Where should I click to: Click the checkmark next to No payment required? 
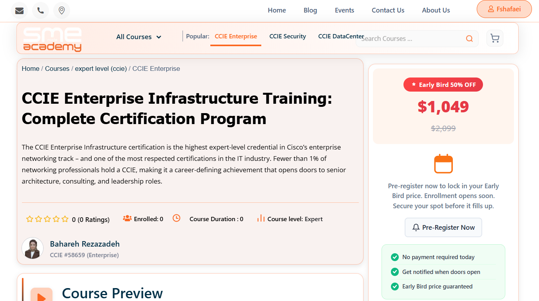395,257
